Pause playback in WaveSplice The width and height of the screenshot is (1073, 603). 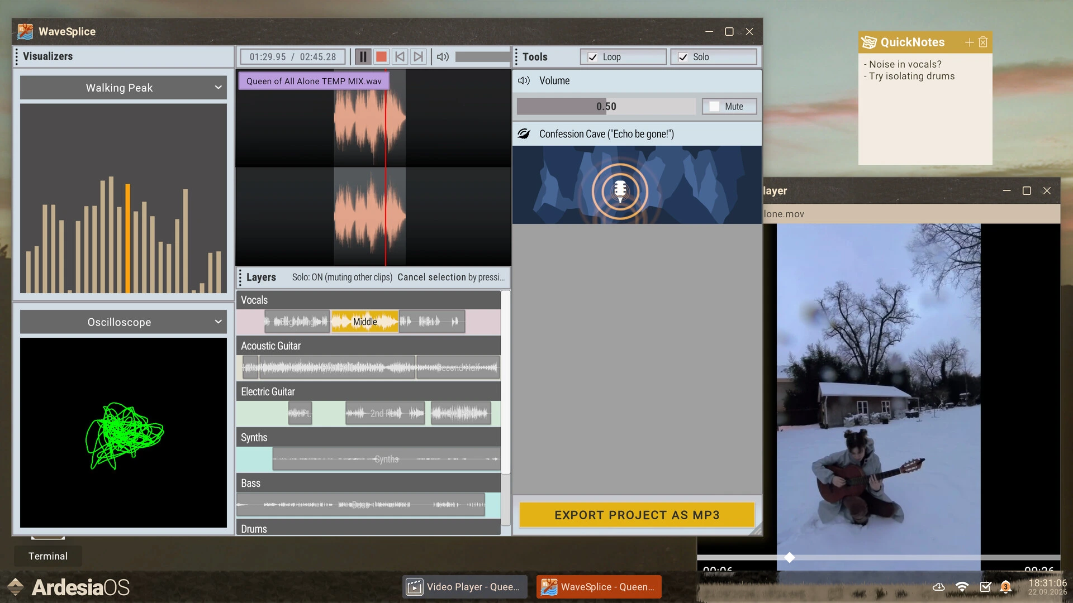[x=363, y=57]
